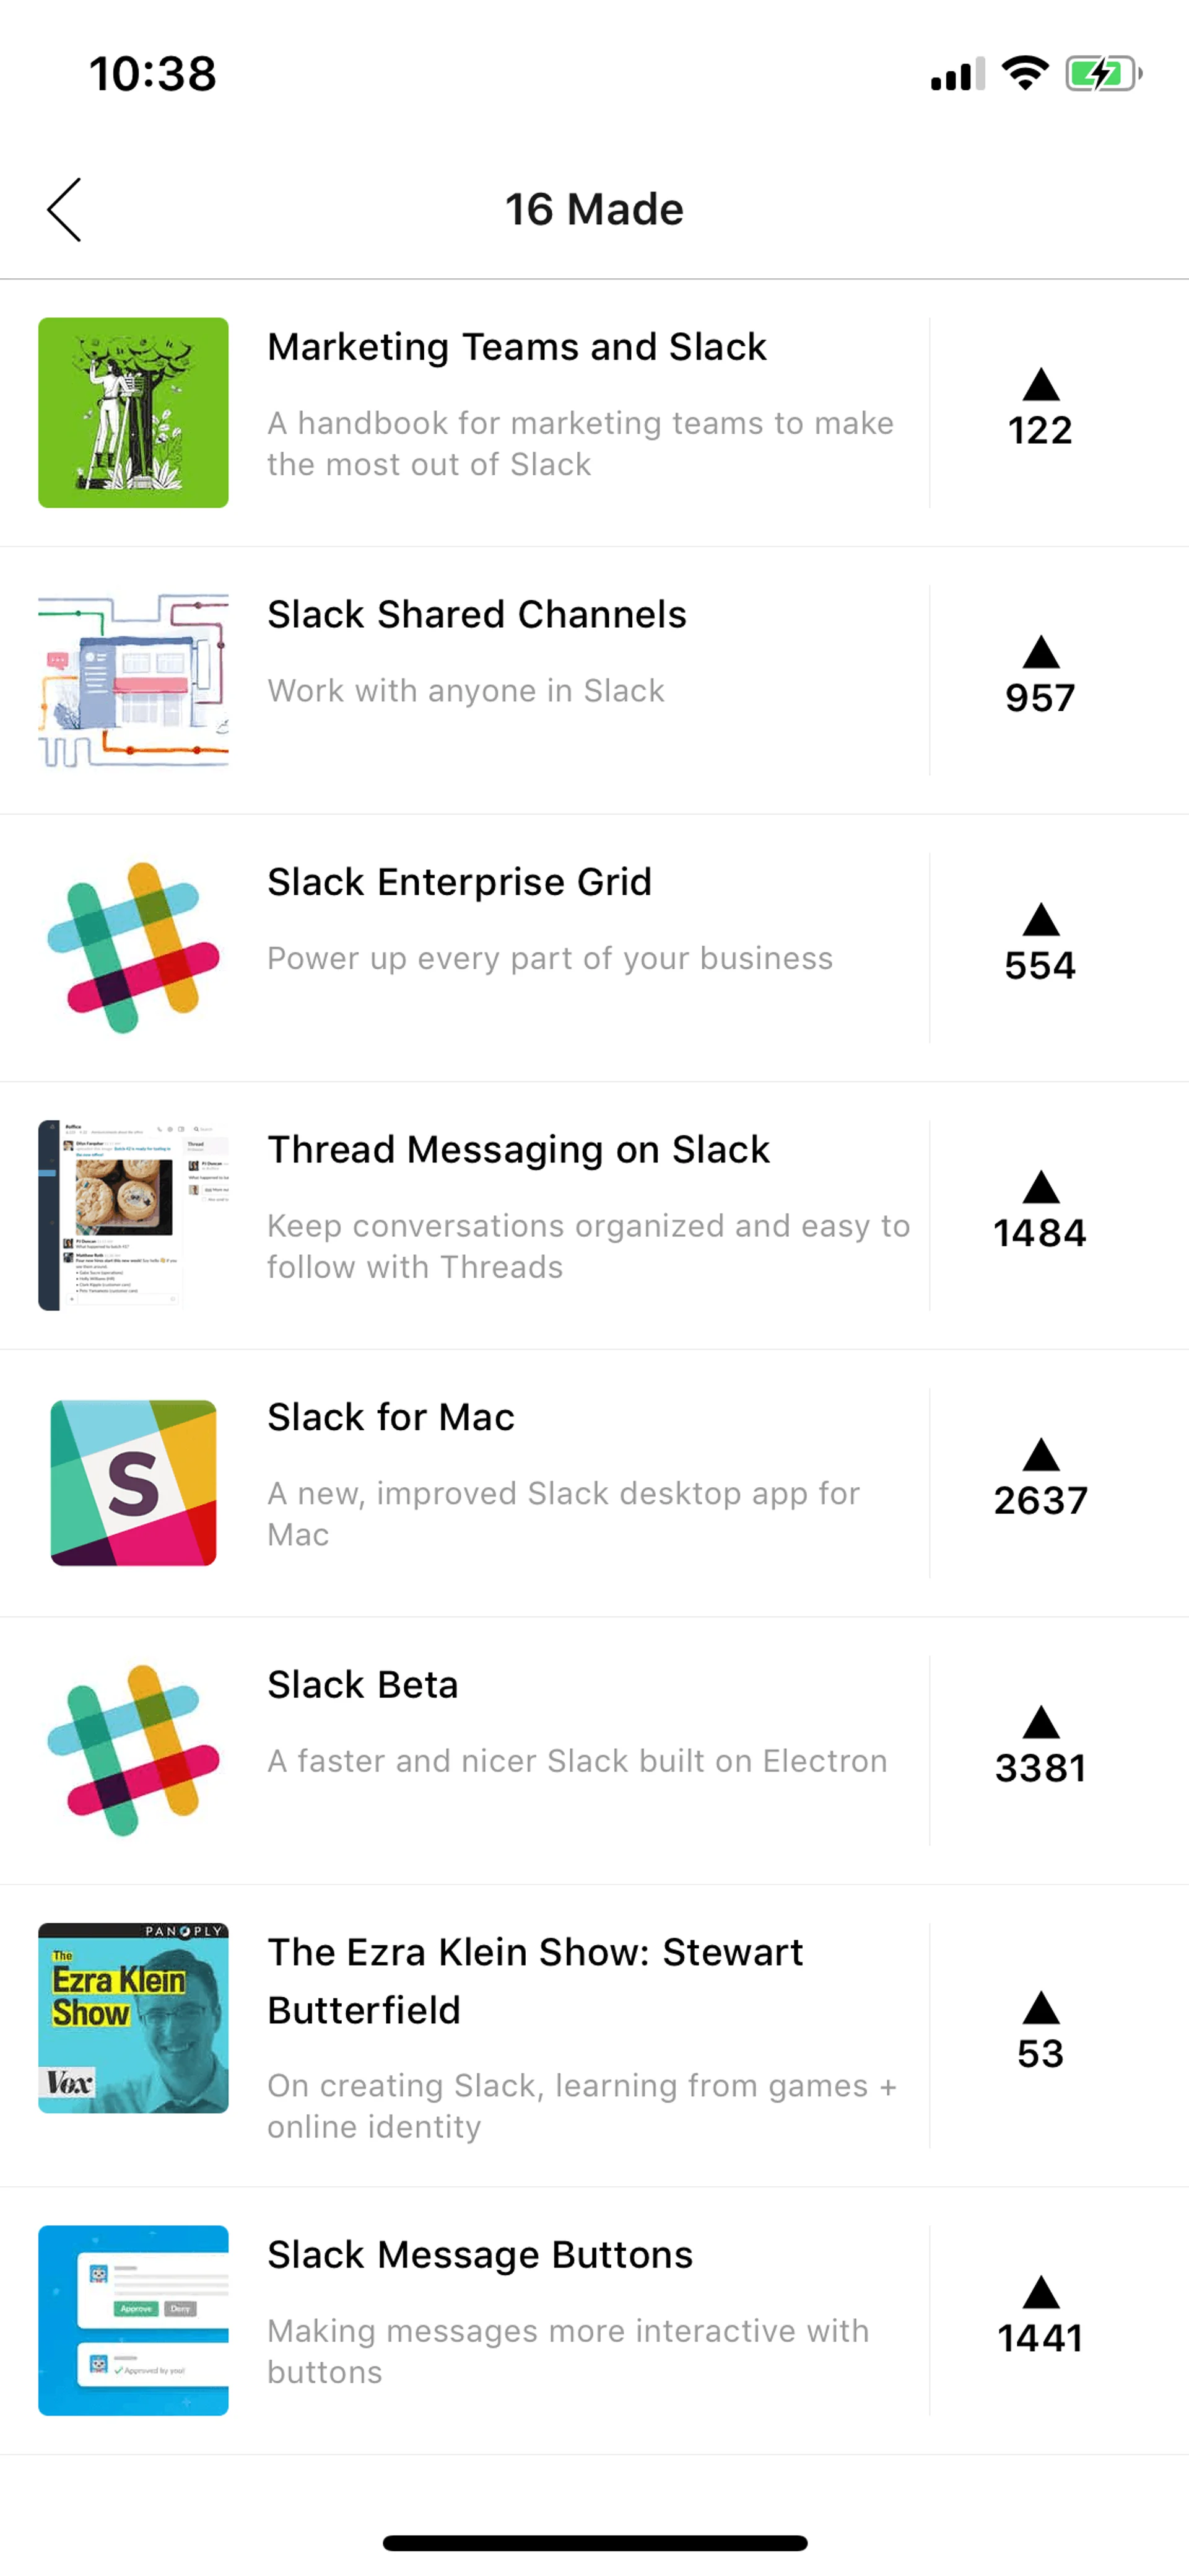Image resolution: width=1189 pixels, height=2576 pixels.
Task: Open Thread Messaging screenshot thumbnail
Action: point(133,1215)
